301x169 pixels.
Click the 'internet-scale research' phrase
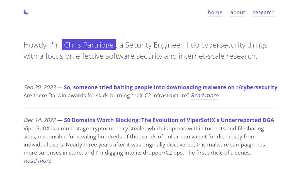click(x=218, y=56)
